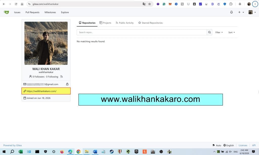Click the Chrome profile avatar in the toolbar
The image size is (259, 155).
[x=249, y=4]
